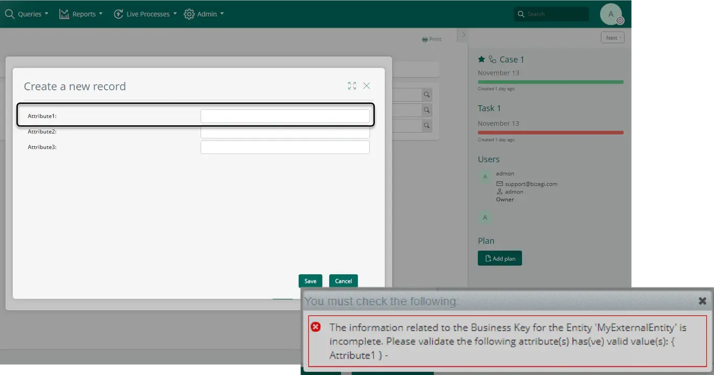Open the user avatar settings menu
Image resolution: width=714 pixels, height=375 pixels.
[x=611, y=14]
